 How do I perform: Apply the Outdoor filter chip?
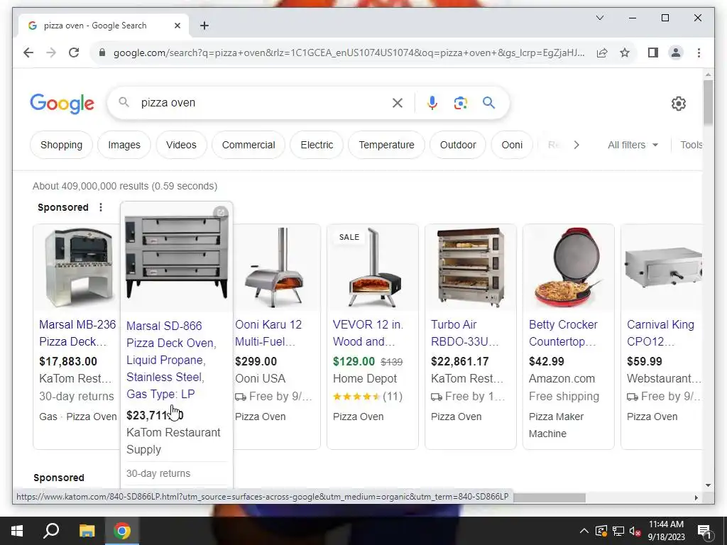tap(458, 145)
